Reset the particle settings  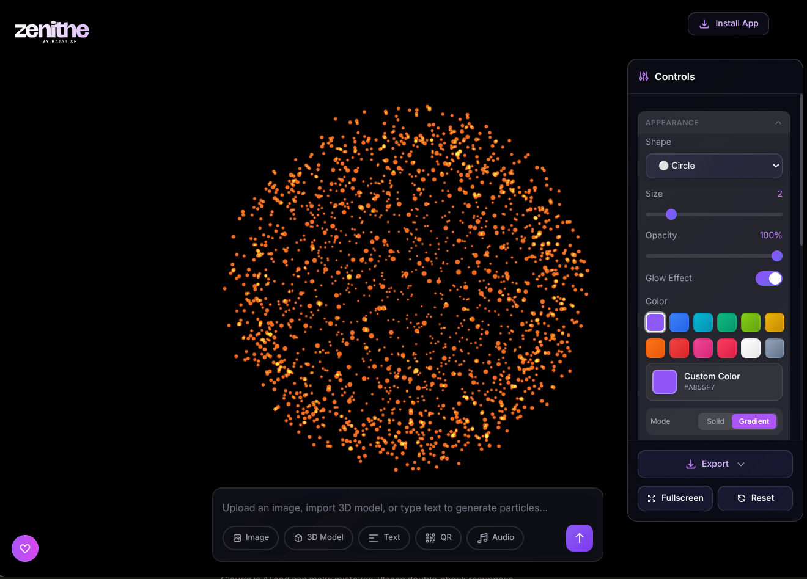tap(755, 498)
